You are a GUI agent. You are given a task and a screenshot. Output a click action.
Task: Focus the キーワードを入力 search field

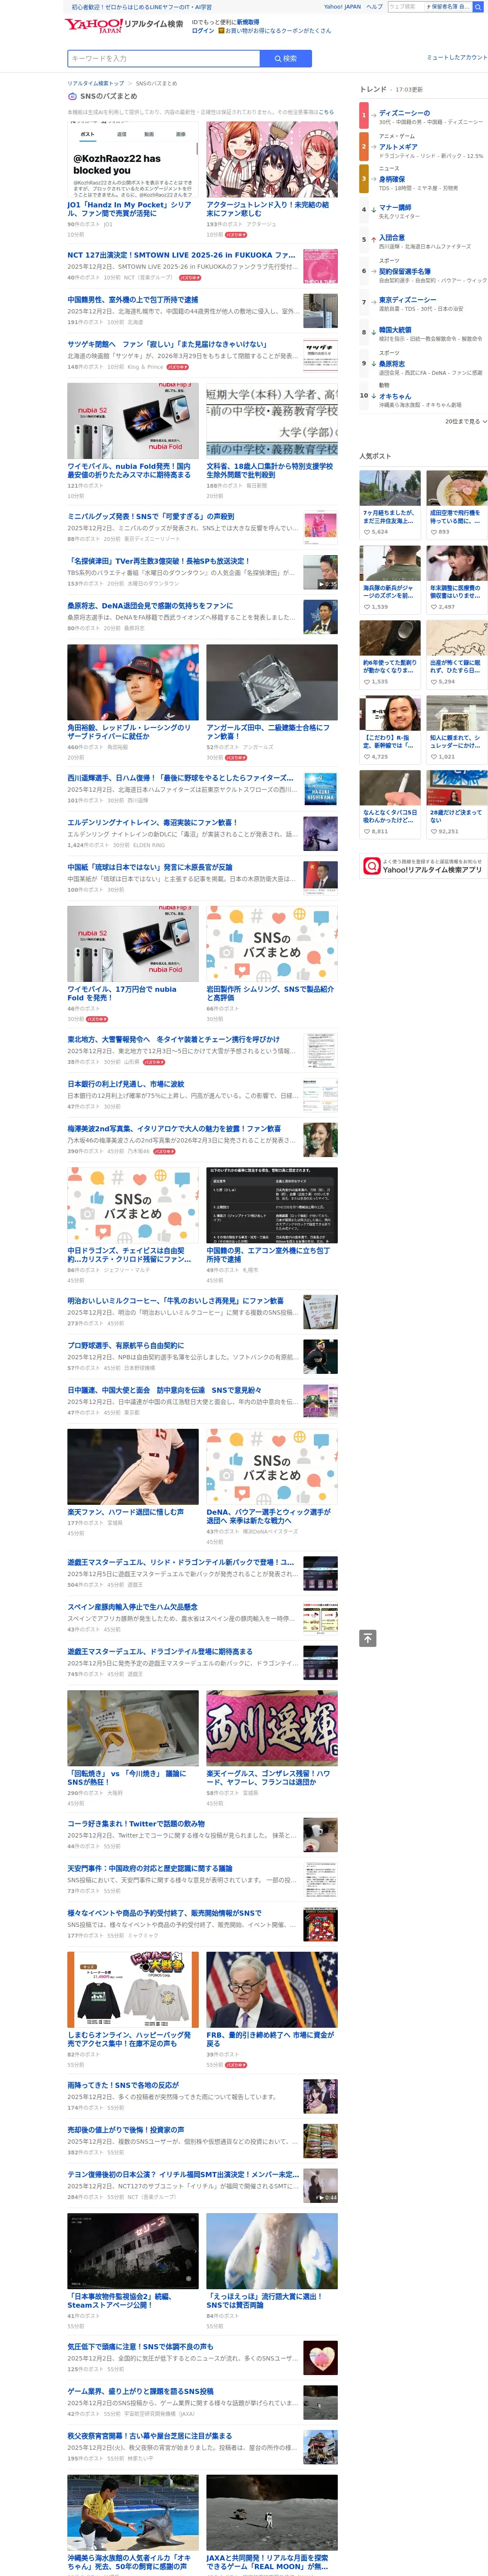163,59
